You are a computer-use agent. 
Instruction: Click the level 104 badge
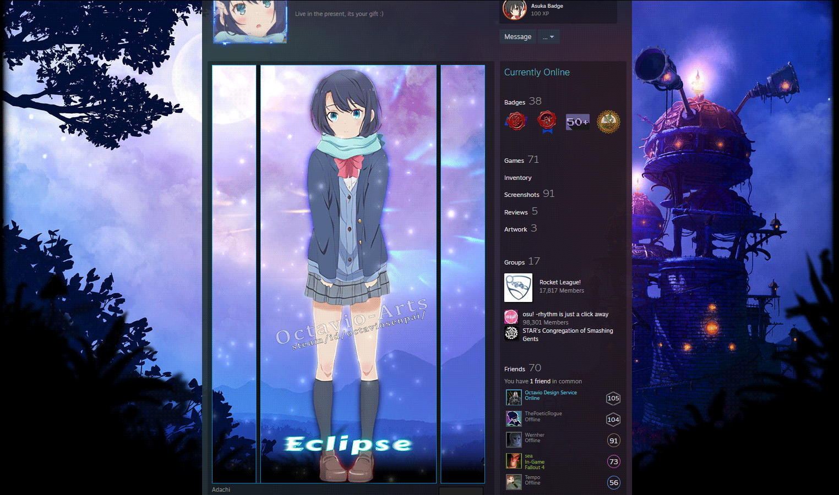tap(613, 420)
